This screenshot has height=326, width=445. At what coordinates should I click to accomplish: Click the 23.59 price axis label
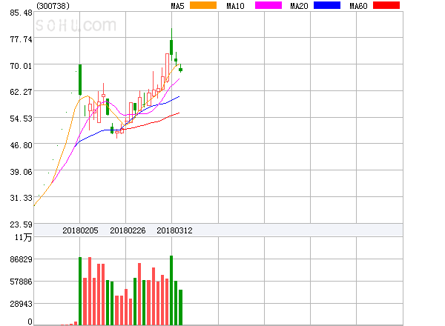pos(21,224)
